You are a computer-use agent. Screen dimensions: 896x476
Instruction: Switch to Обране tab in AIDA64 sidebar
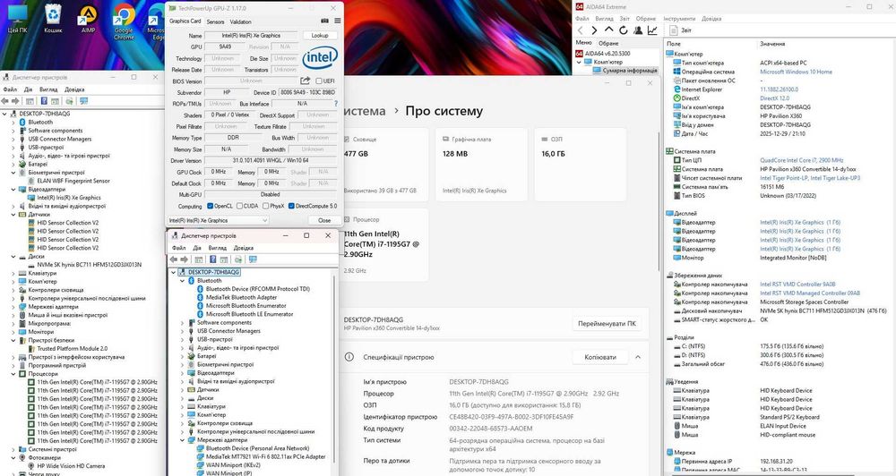point(608,43)
